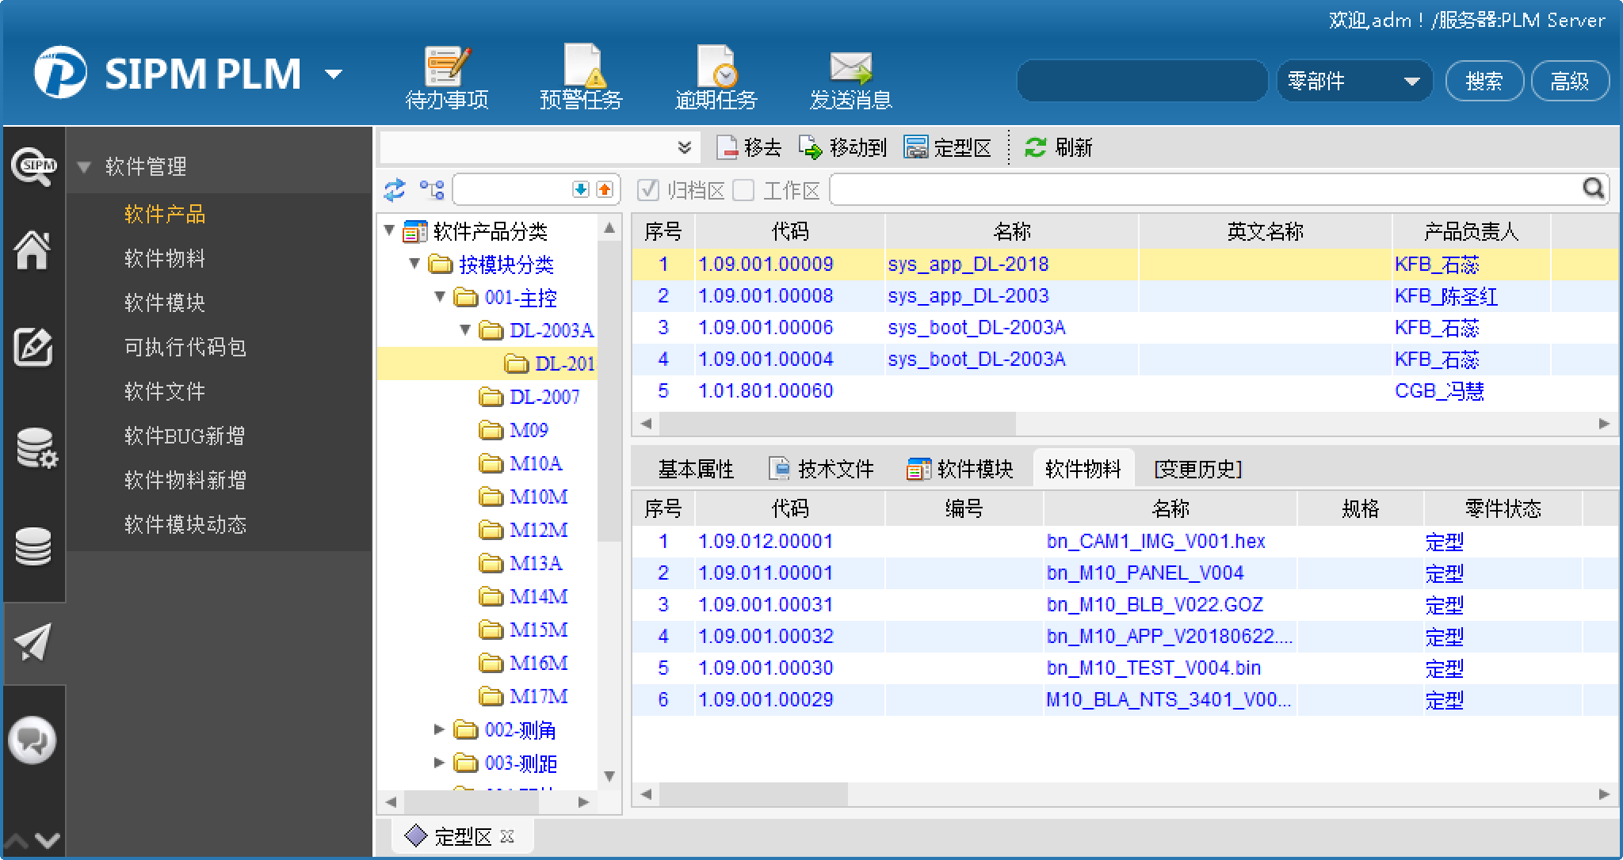Open 逾期任务 overdue tasks icon

(x=716, y=66)
